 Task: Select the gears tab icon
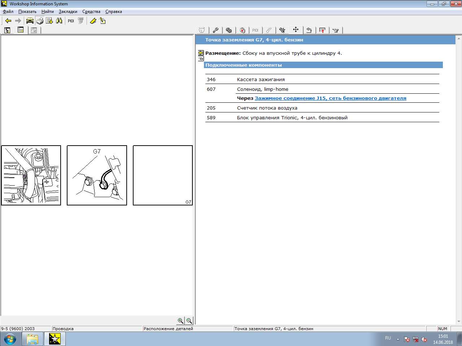click(x=229, y=30)
